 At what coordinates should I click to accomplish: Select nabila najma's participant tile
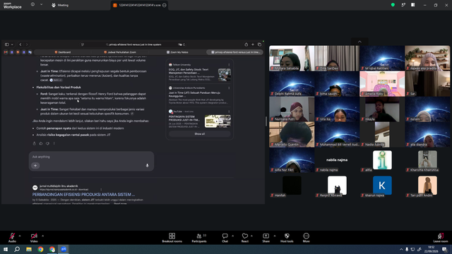(337, 160)
